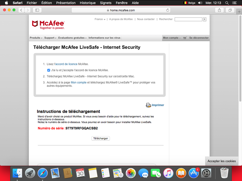Open a new tab with plus button
The height and width of the screenshot is (181, 242).
(239, 12)
